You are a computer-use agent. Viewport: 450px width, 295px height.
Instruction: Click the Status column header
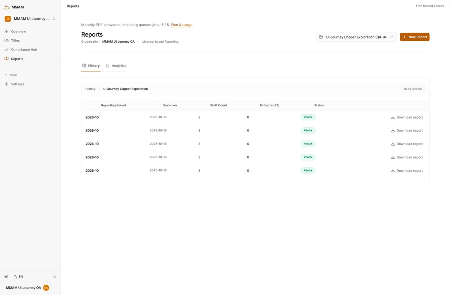319,106
